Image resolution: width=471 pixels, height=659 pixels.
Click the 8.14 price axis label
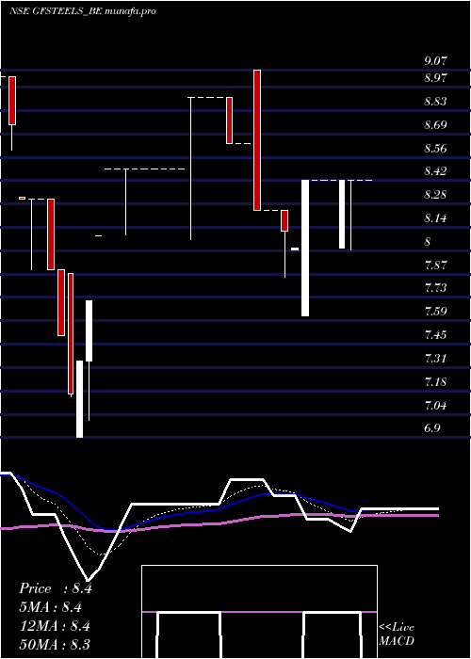(x=435, y=219)
